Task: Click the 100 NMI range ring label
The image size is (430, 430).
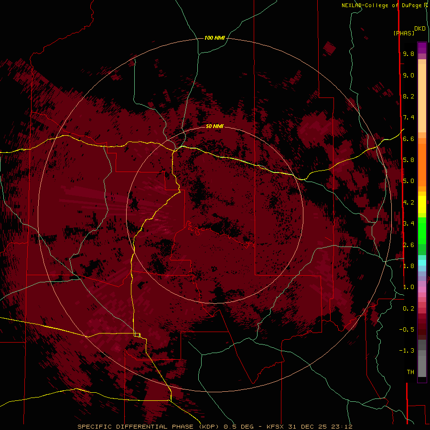Action: pos(215,38)
